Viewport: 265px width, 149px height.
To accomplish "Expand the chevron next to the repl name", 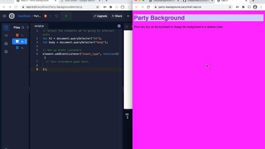I will [x=51, y=16].
